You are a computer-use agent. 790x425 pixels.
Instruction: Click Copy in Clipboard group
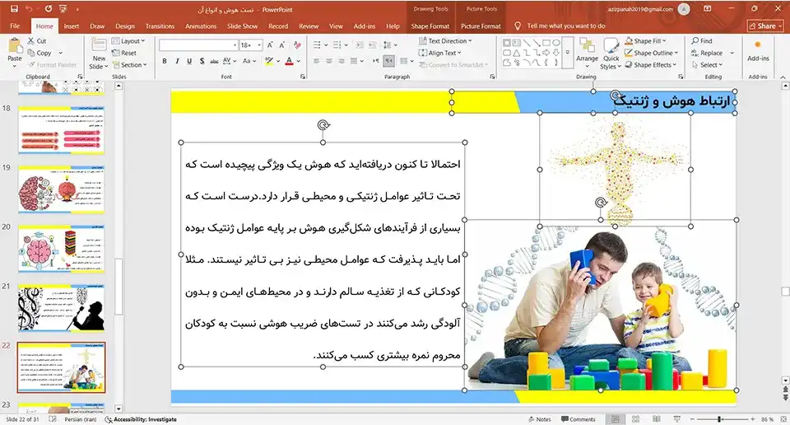tap(39, 53)
